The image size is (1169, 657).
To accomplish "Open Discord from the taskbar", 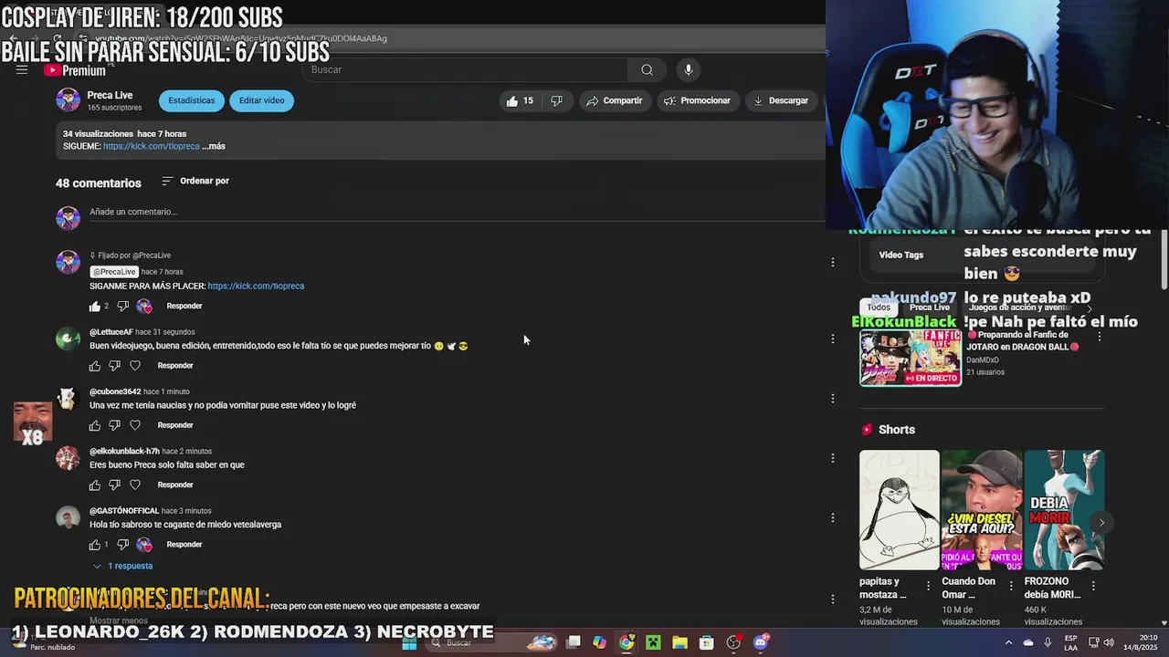I will click(761, 642).
